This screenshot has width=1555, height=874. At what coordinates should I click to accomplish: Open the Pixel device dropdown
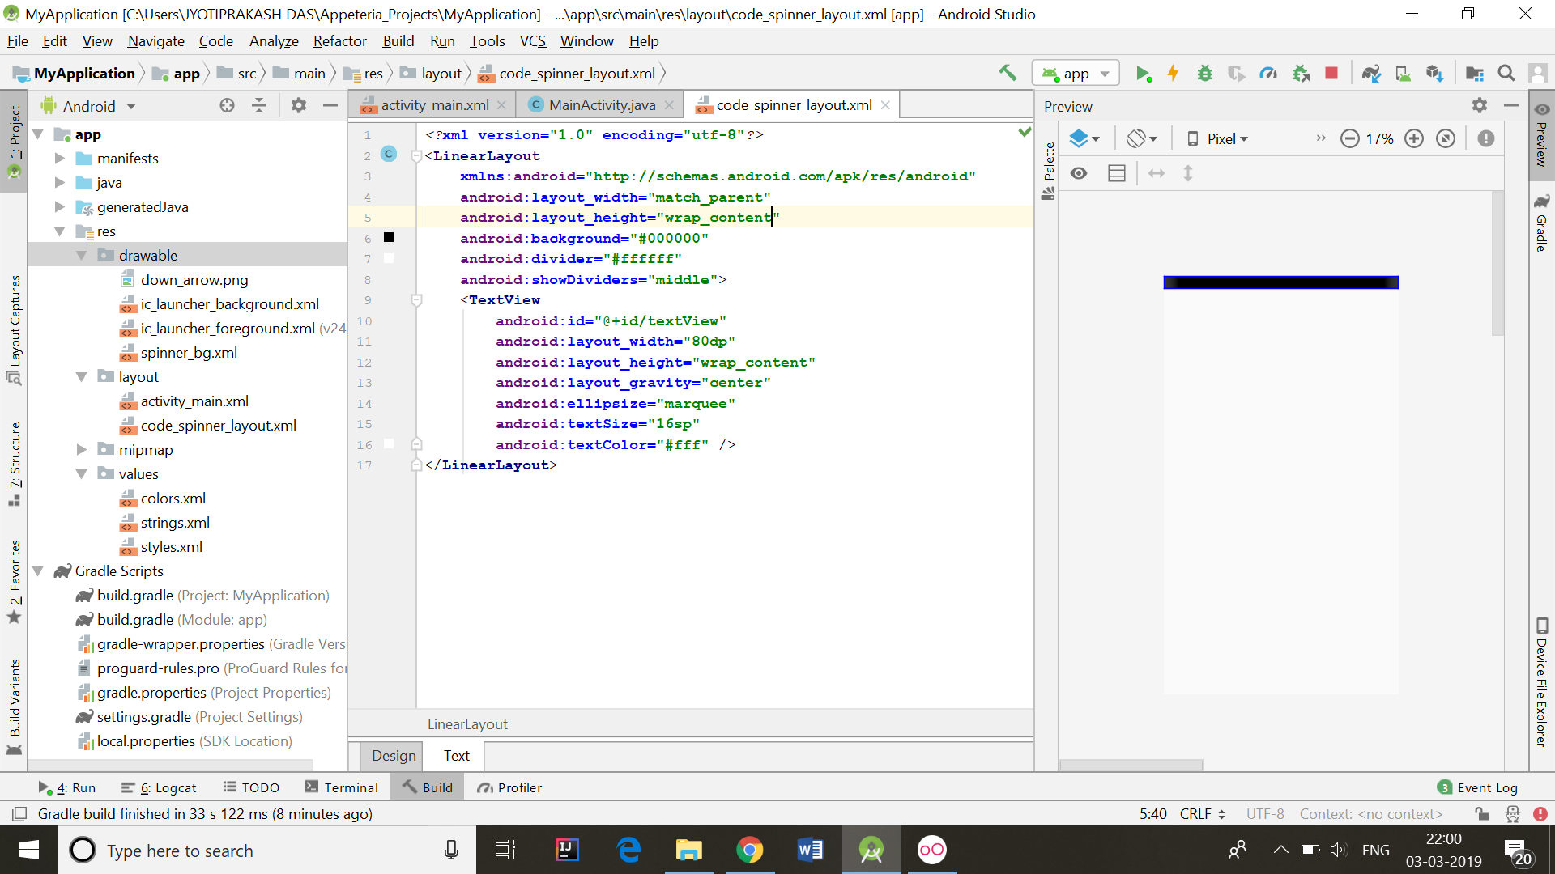coord(1218,138)
